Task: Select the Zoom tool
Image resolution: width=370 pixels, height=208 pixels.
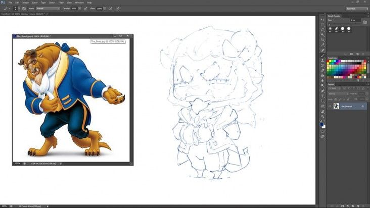Action: tap(322, 117)
